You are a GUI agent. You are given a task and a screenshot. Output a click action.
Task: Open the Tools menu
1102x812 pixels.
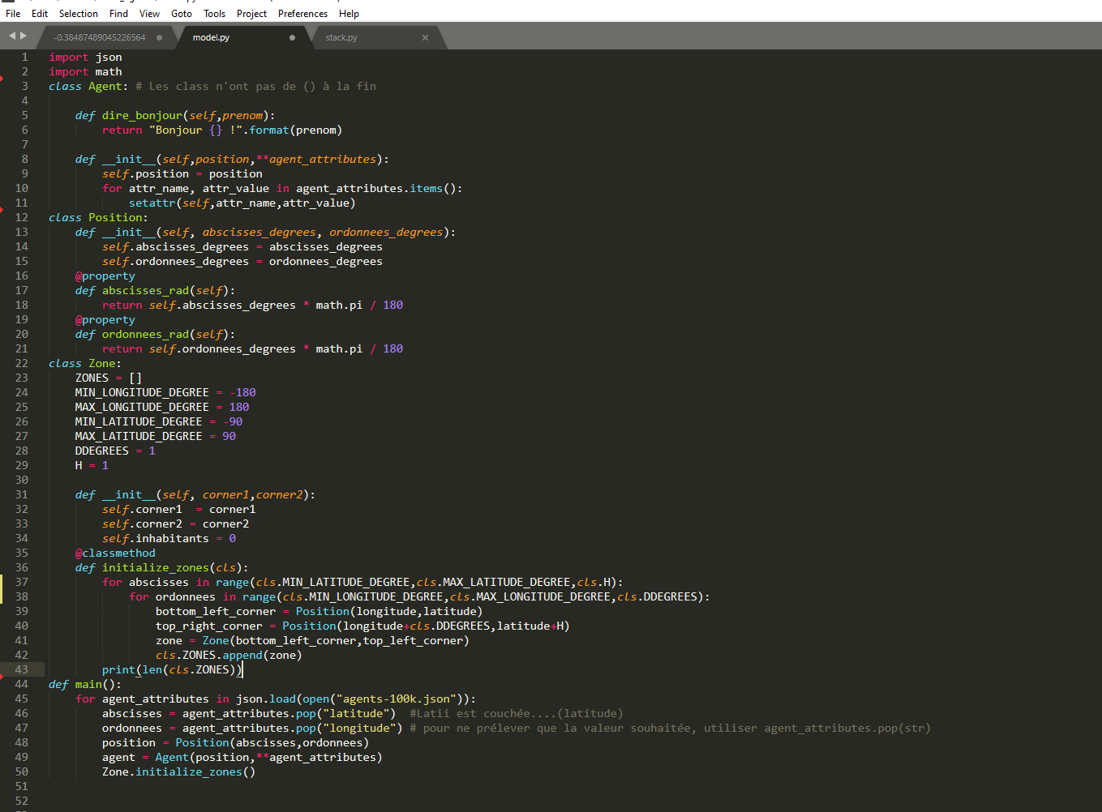214,14
